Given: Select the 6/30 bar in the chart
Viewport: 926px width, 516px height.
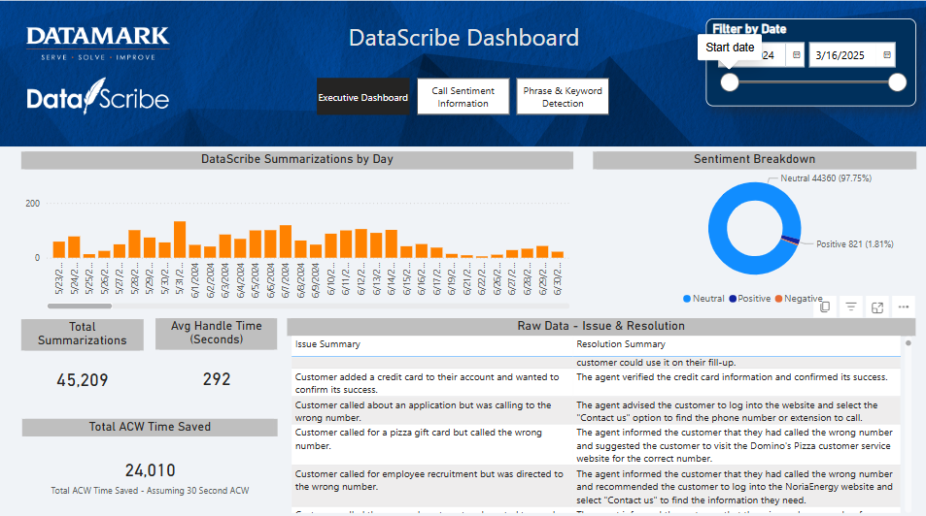Looking at the screenshot, I should coord(557,255).
